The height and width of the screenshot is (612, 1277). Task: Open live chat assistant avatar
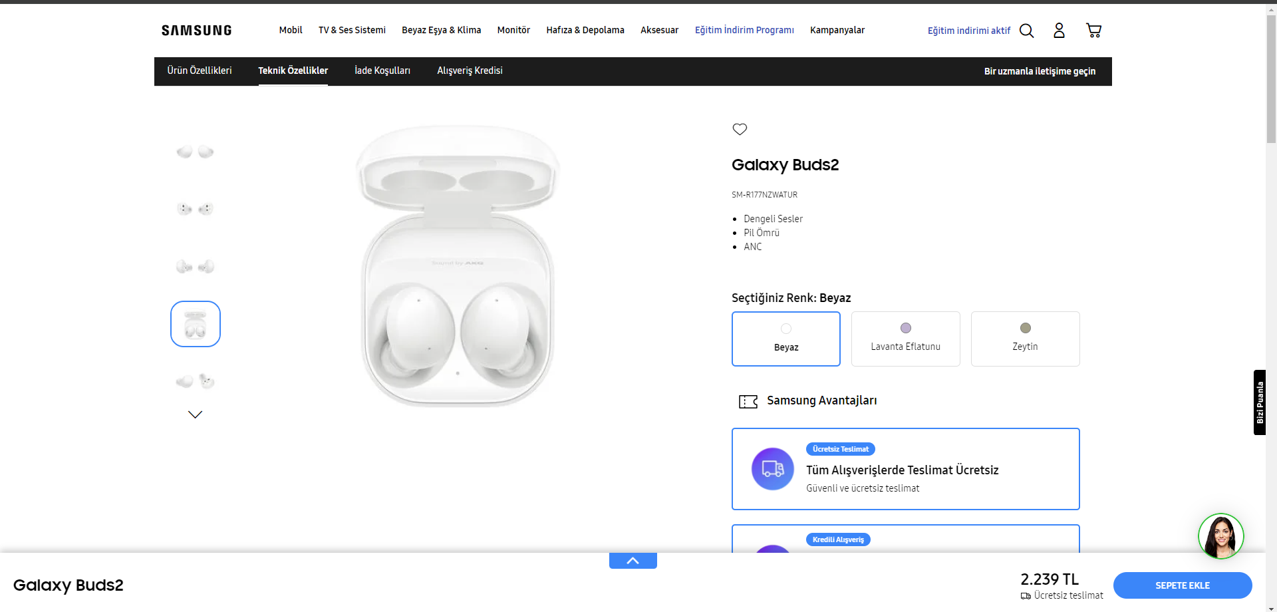pyautogui.click(x=1220, y=536)
